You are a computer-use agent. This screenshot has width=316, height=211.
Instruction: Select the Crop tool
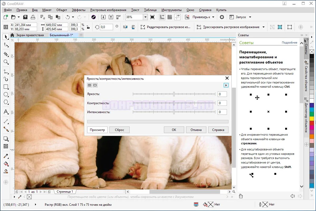point(6,54)
